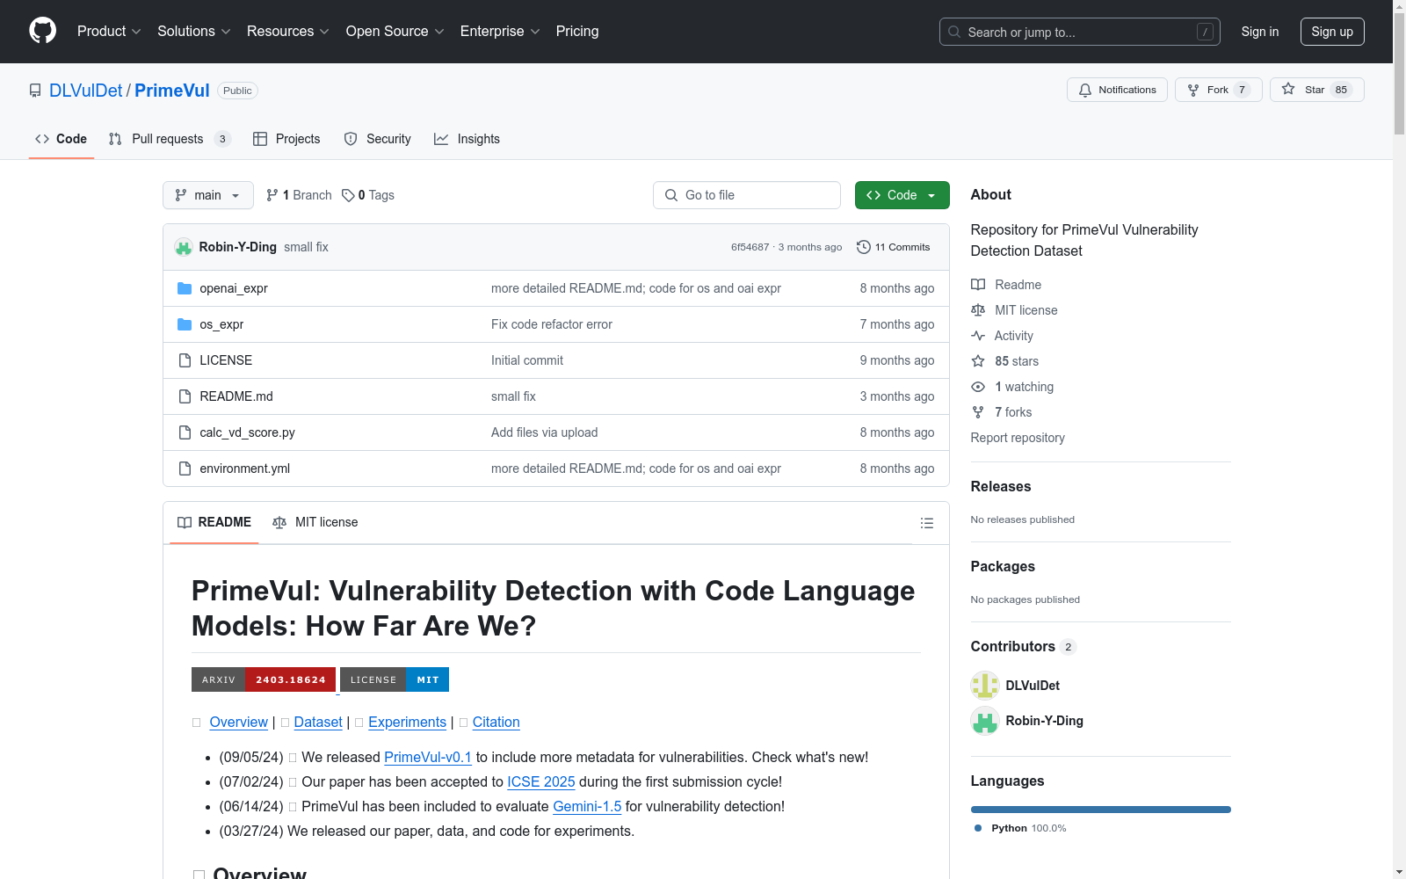1406x879 pixels.
Task: Jump to the Experiments section link
Action: (x=408, y=722)
